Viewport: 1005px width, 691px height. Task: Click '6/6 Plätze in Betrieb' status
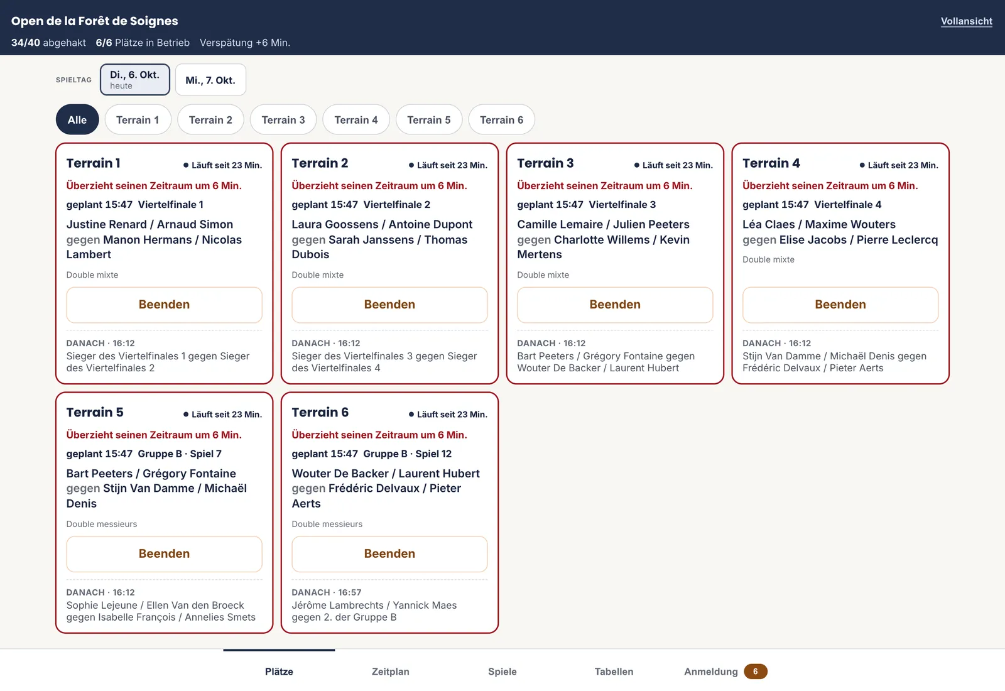143,43
